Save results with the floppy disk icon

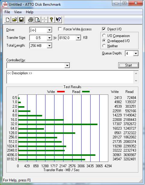(x=21, y=20)
